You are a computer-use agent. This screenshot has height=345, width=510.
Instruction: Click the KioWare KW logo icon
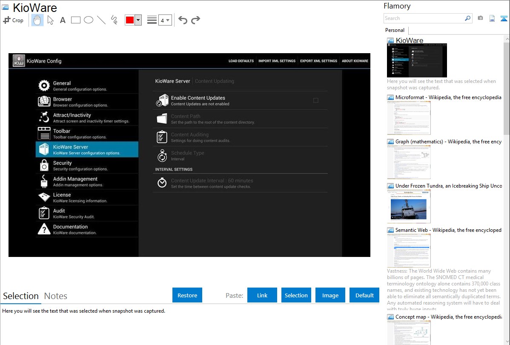tap(19, 61)
